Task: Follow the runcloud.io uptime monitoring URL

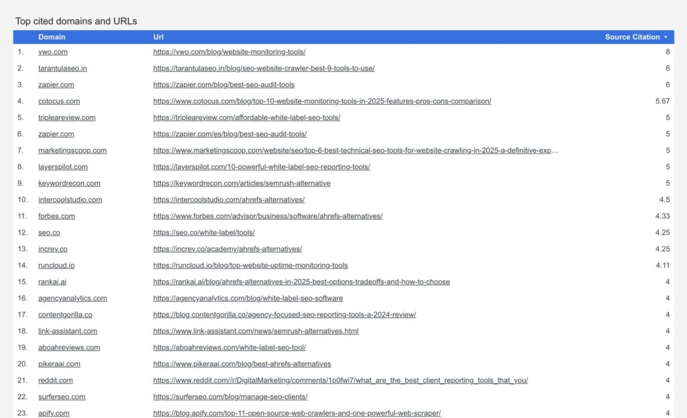Action: [250, 265]
